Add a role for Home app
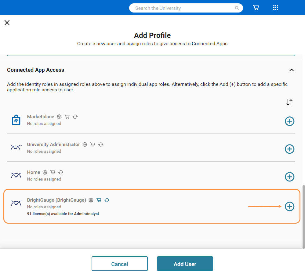305x278 pixels. [289, 177]
